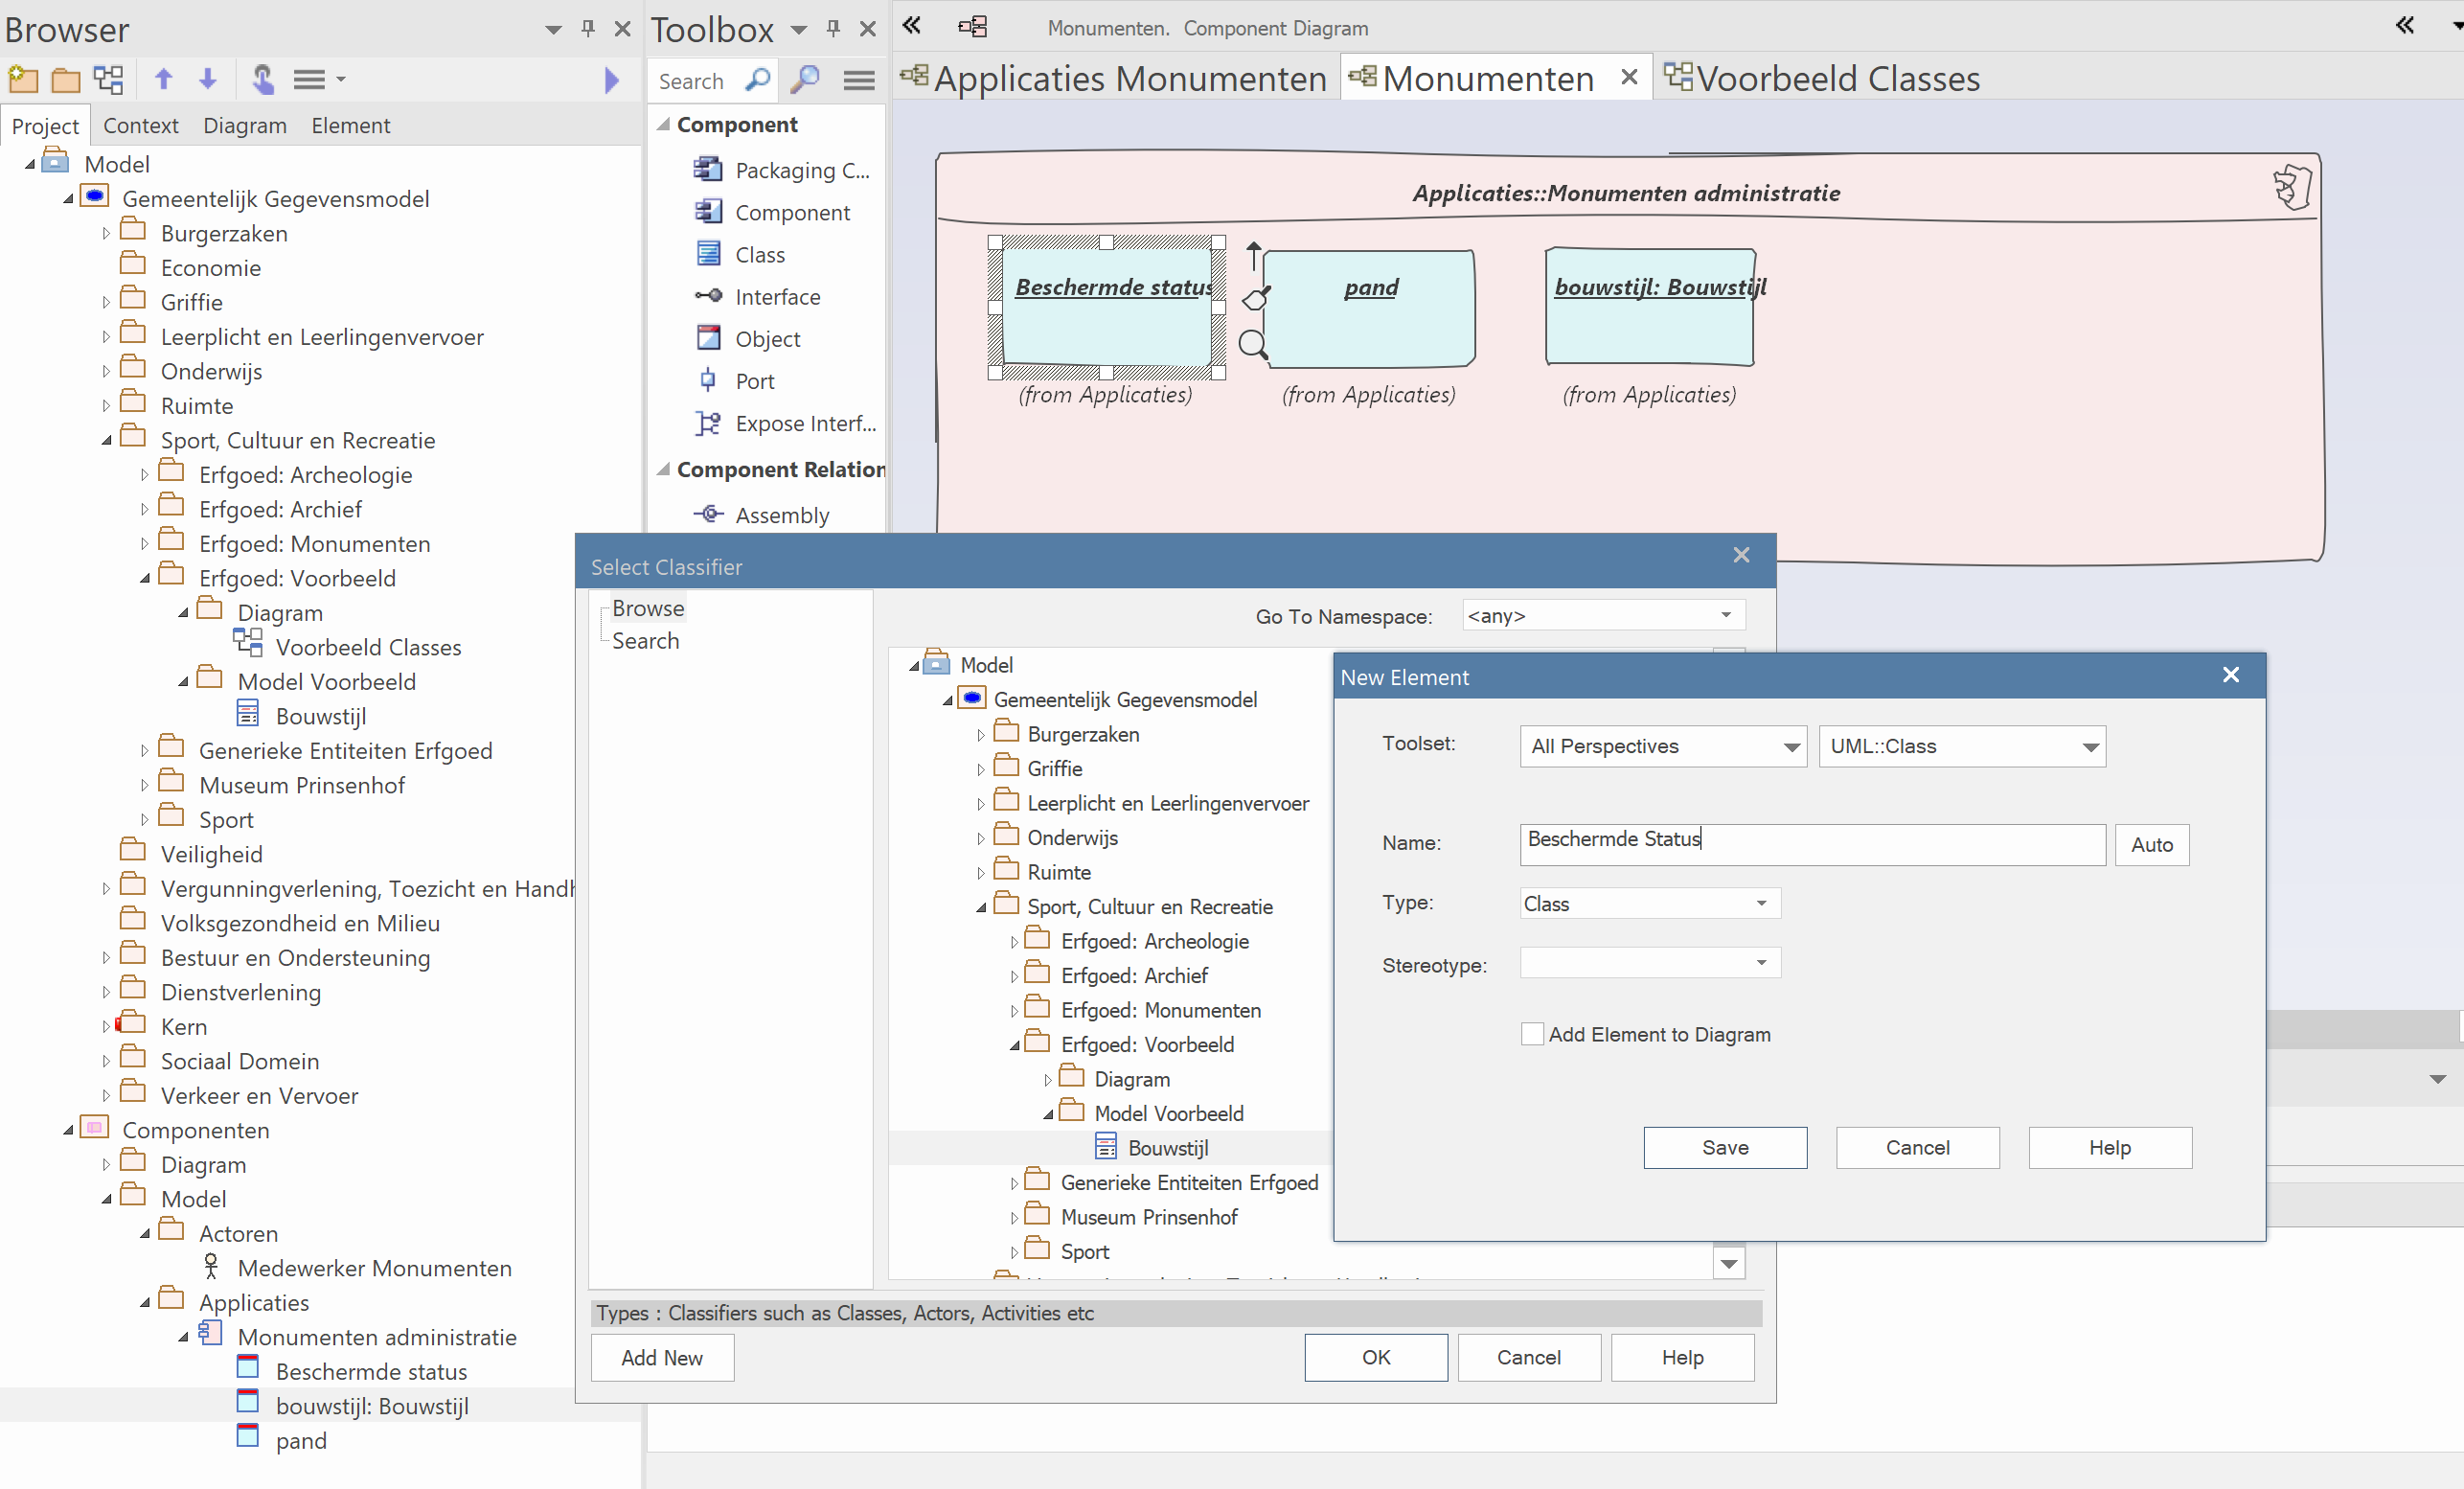The image size is (2464, 1489).
Task: Click the Auto button next to Name
Action: click(2150, 844)
